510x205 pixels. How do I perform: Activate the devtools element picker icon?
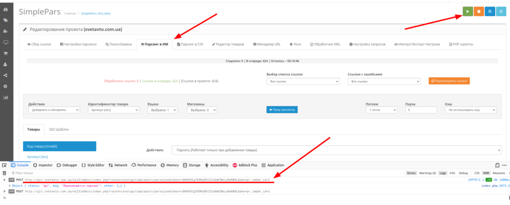click(x=4, y=165)
